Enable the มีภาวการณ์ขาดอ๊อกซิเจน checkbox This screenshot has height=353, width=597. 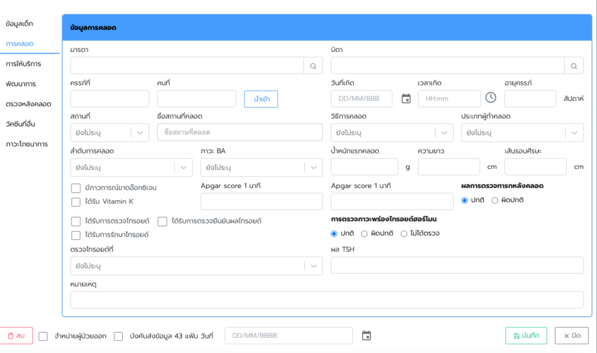76,188
